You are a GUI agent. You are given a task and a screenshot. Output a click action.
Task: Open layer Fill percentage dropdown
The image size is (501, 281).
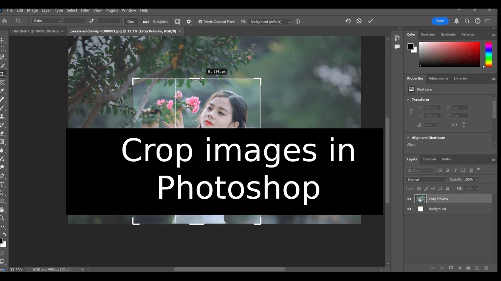click(x=477, y=189)
